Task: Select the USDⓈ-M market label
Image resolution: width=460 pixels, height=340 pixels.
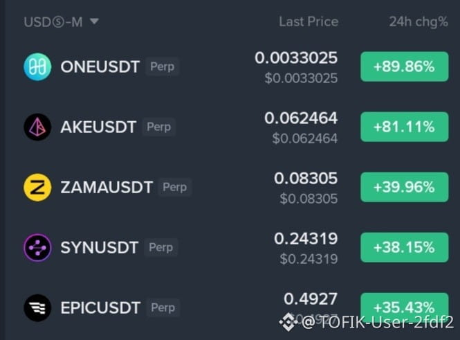Action: pos(53,22)
